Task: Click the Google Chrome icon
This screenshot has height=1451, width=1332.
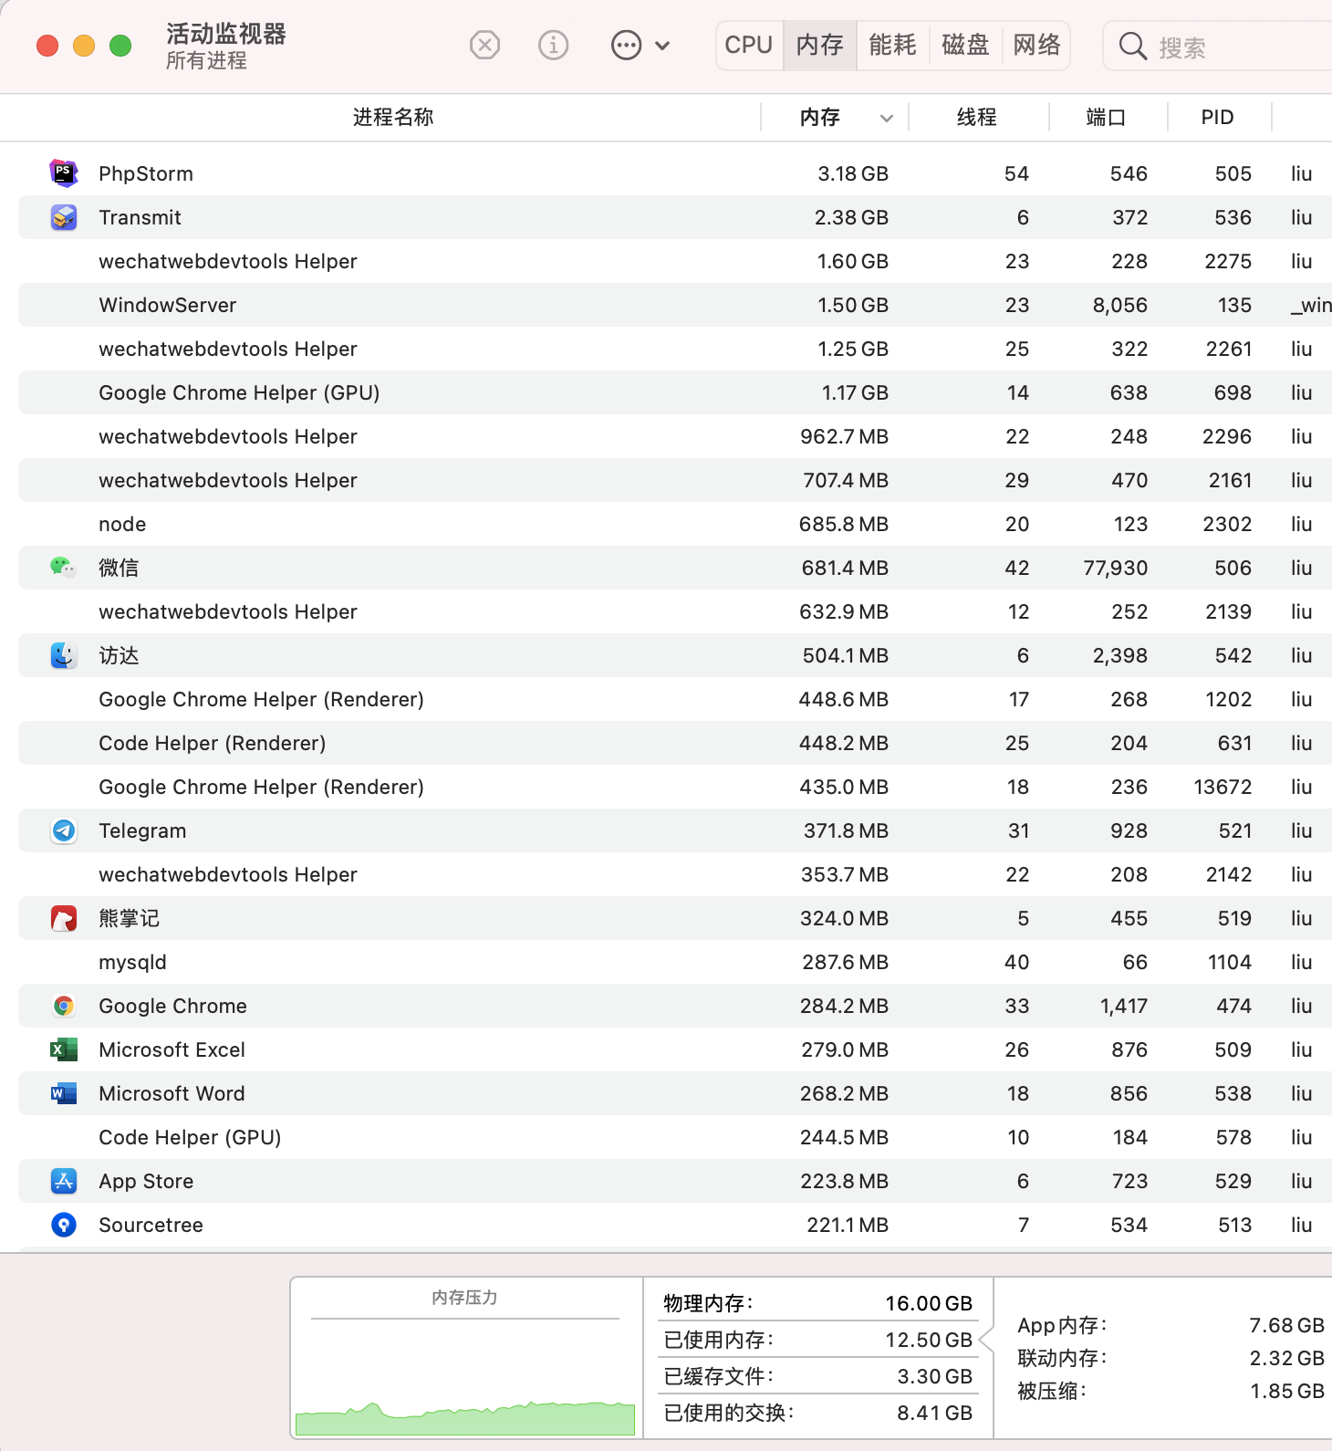Action: pyautogui.click(x=63, y=1006)
